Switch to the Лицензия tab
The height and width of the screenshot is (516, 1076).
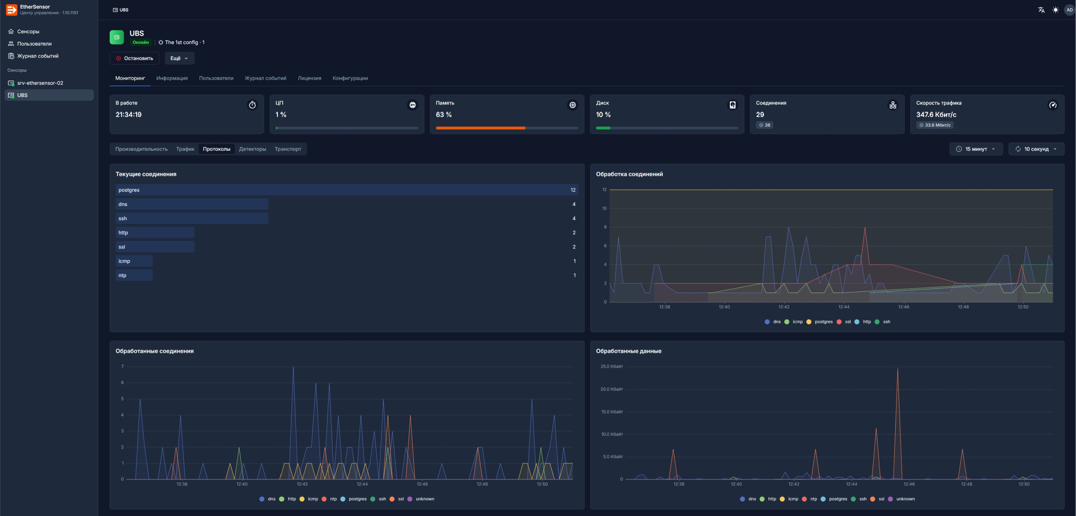(x=309, y=78)
